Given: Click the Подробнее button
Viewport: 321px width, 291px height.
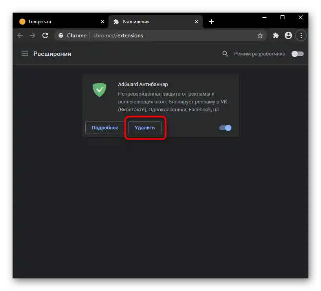Looking at the screenshot, I should click(x=105, y=128).
